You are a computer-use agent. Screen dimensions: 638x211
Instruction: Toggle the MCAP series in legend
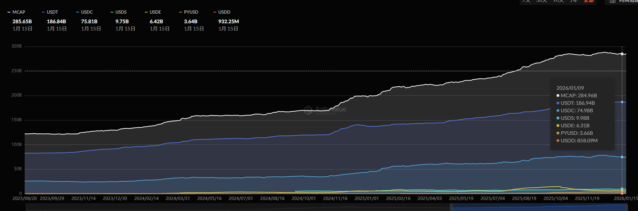coord(16,12)
